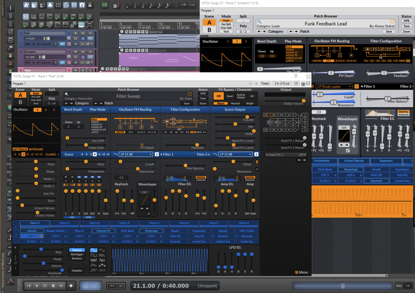
Task: Toggle the grid dots icon in the toolbar
Action: click(x=58, y=5)
